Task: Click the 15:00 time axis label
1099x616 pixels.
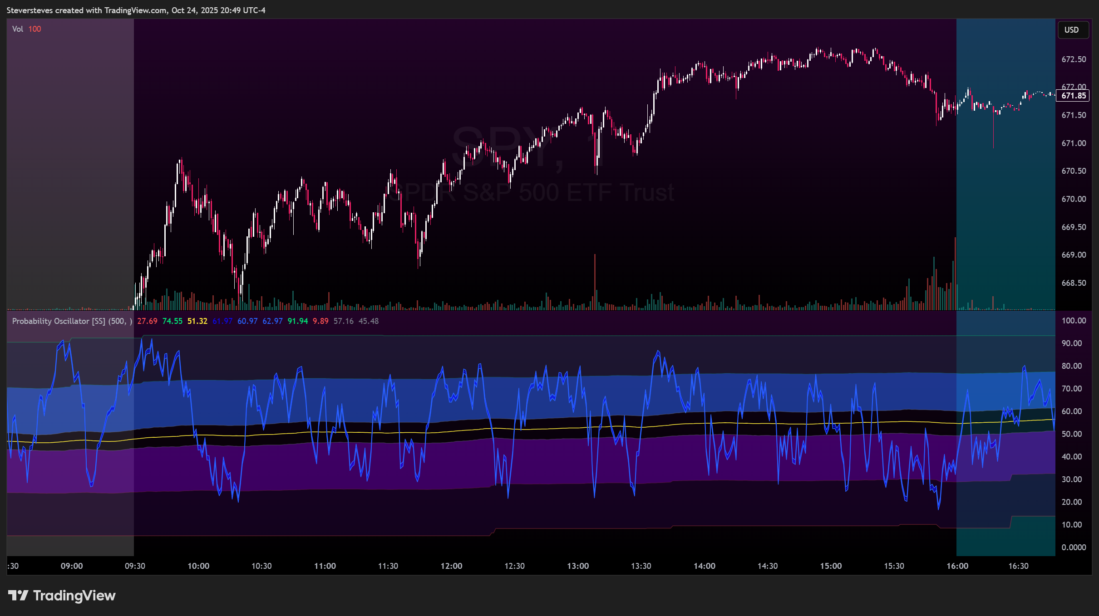Action: click(x=831, y=566)
